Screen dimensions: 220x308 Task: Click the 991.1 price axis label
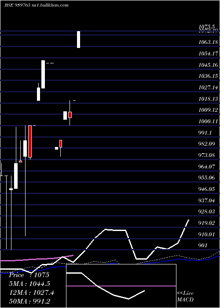(x=205, y=132)
